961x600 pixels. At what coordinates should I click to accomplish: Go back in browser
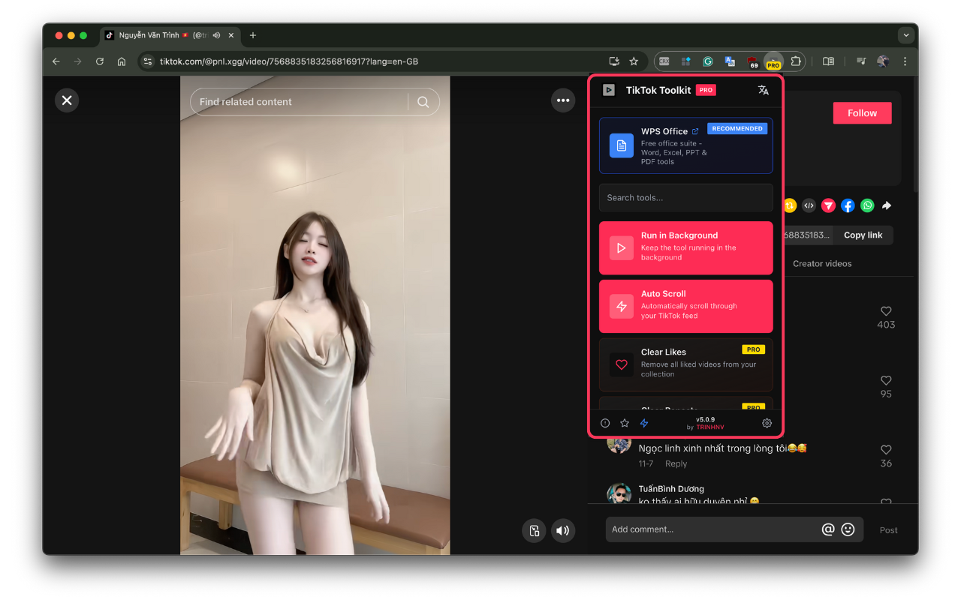[x=56, y=61]
